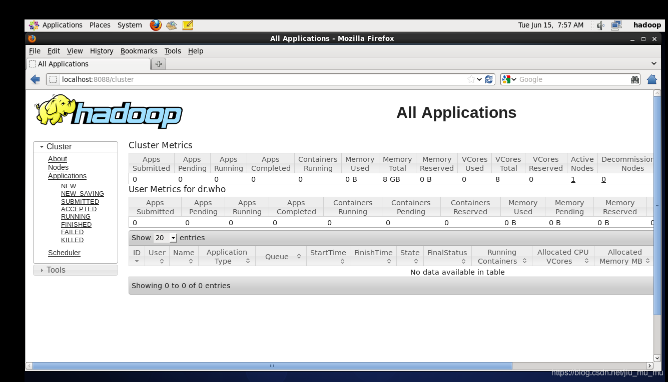The image size is (668, 382).
Task: Open the Bookmarks menu
Action: coord(139,51)
